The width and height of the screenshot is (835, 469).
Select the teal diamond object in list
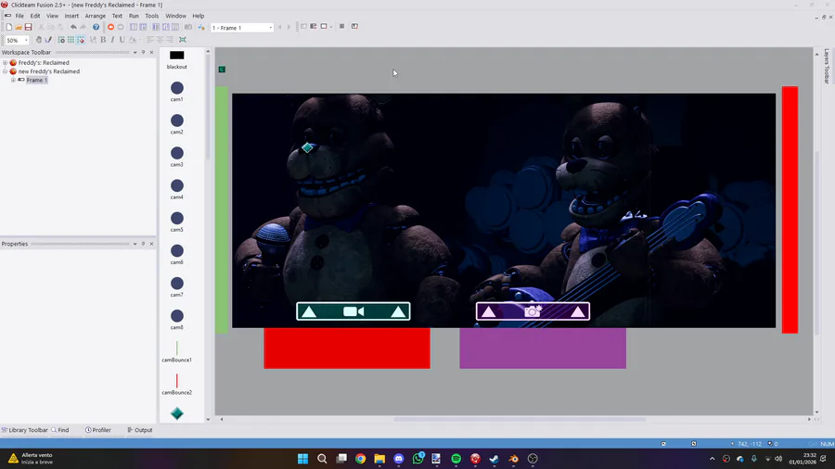(177, 413)
